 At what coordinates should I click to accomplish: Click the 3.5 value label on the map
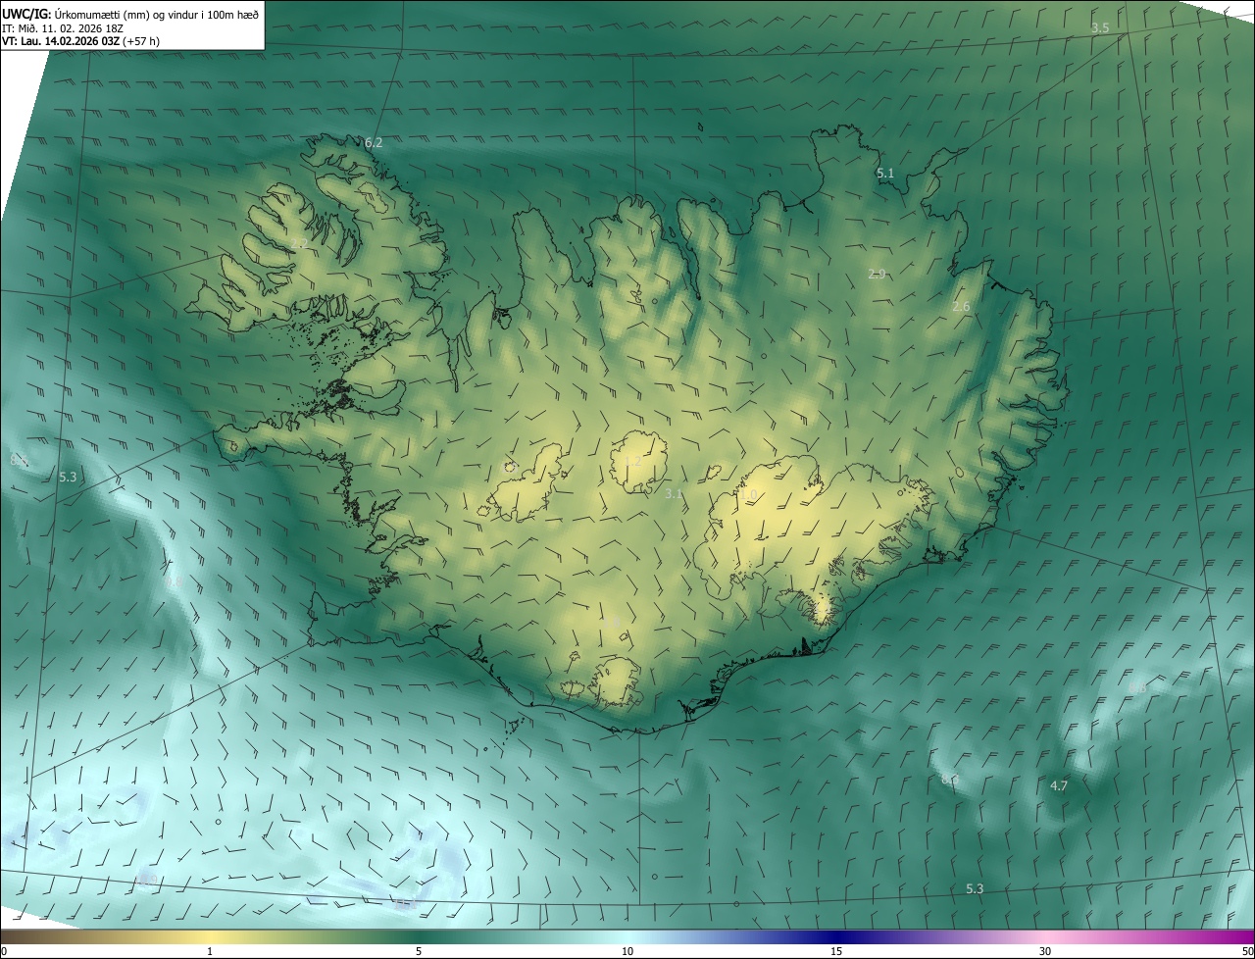coord(1100,28)
